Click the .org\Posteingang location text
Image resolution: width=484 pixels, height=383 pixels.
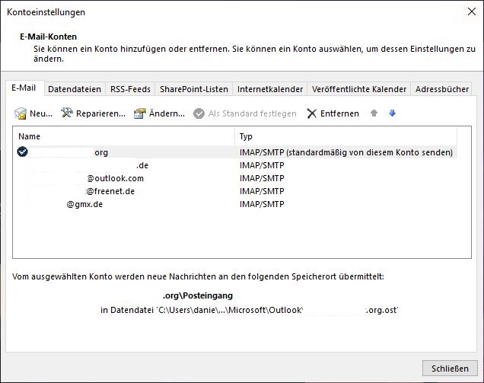[x=198, y=295]
